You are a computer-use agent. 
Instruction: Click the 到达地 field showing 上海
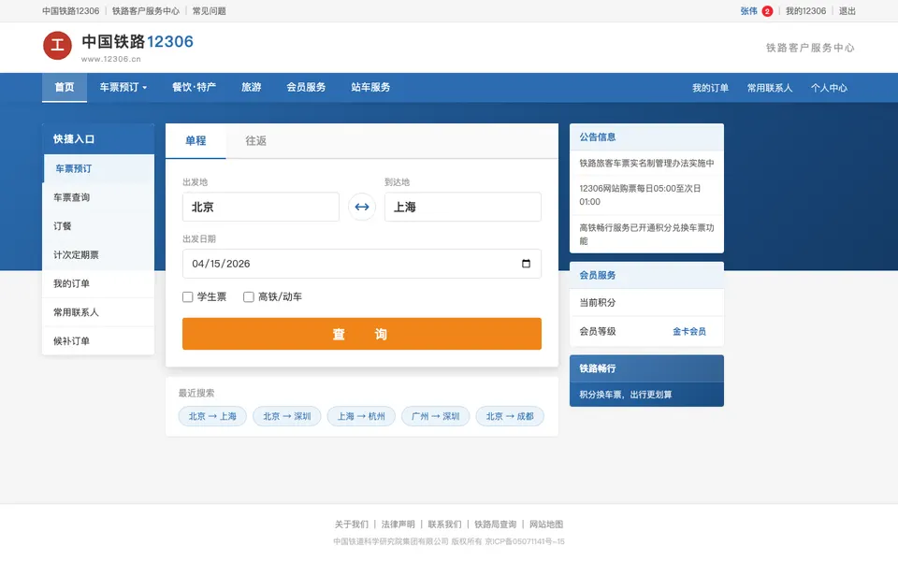(463, 207)
